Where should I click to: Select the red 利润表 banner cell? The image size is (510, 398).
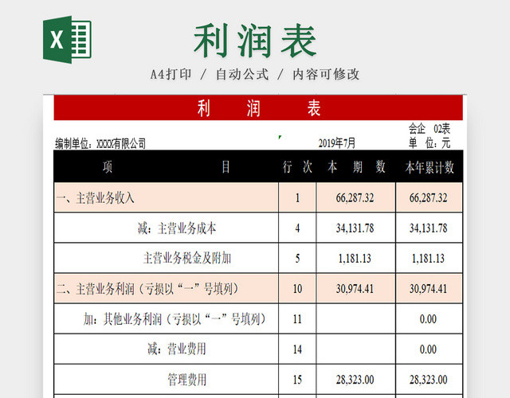pyautogui.click(x=258, y=108)
